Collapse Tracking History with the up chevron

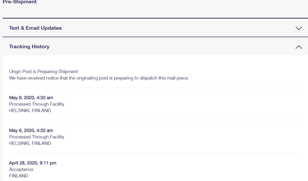point(299,47)
